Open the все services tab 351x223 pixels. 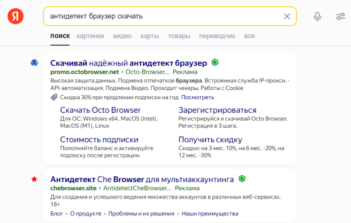[x=249, y=36]
